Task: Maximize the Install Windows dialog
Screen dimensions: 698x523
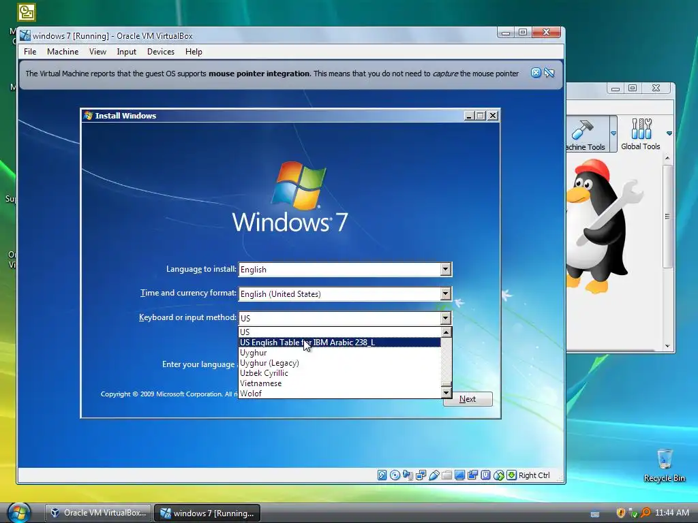Action: pyautogui.click(x=481, y=116)
